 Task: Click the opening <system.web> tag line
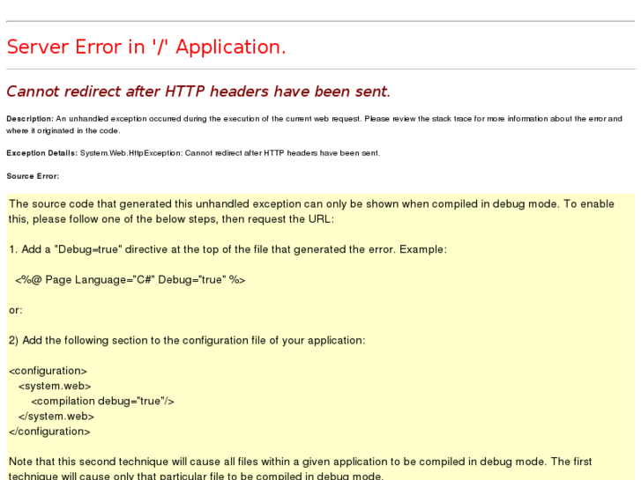point(55,386)
